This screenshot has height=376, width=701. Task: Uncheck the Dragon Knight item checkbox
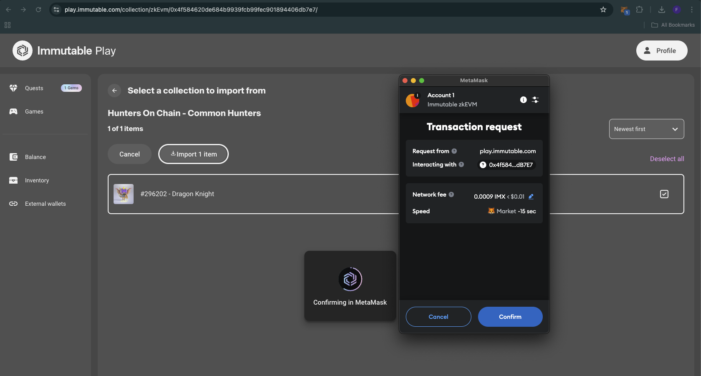(x=664, y=194)
